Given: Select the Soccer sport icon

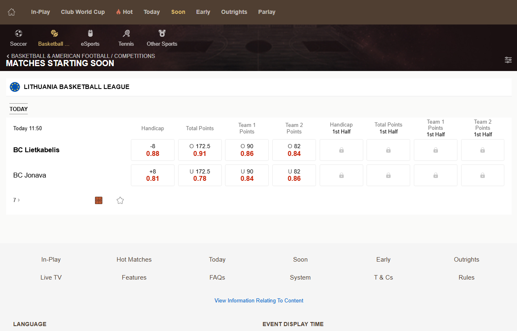Looking at the screenshot, I should [x=18, y=33].
